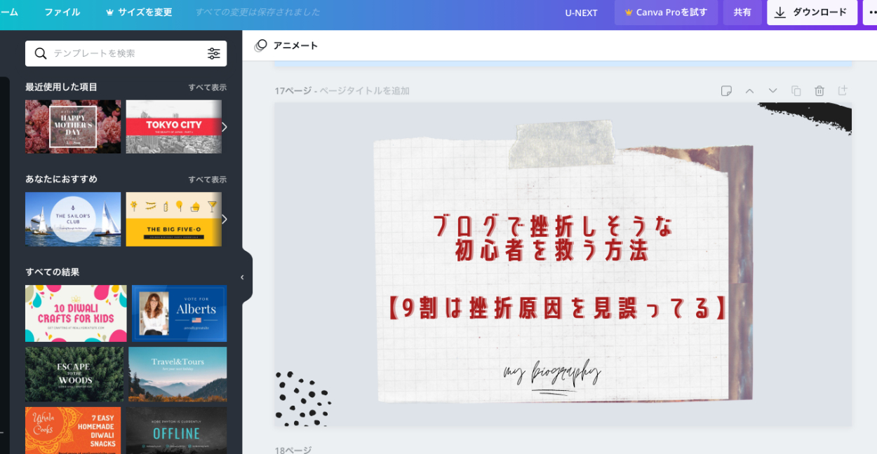Click the ダウンロード download button
Image resolution: width=877 pixels, height=454 pixels.
tap(812, 13)
